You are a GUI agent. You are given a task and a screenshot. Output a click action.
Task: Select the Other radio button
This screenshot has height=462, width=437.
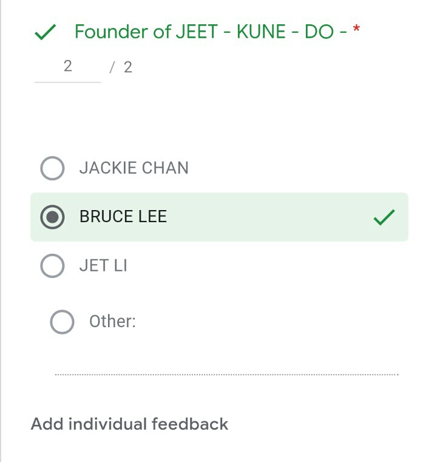coord(62,322)
